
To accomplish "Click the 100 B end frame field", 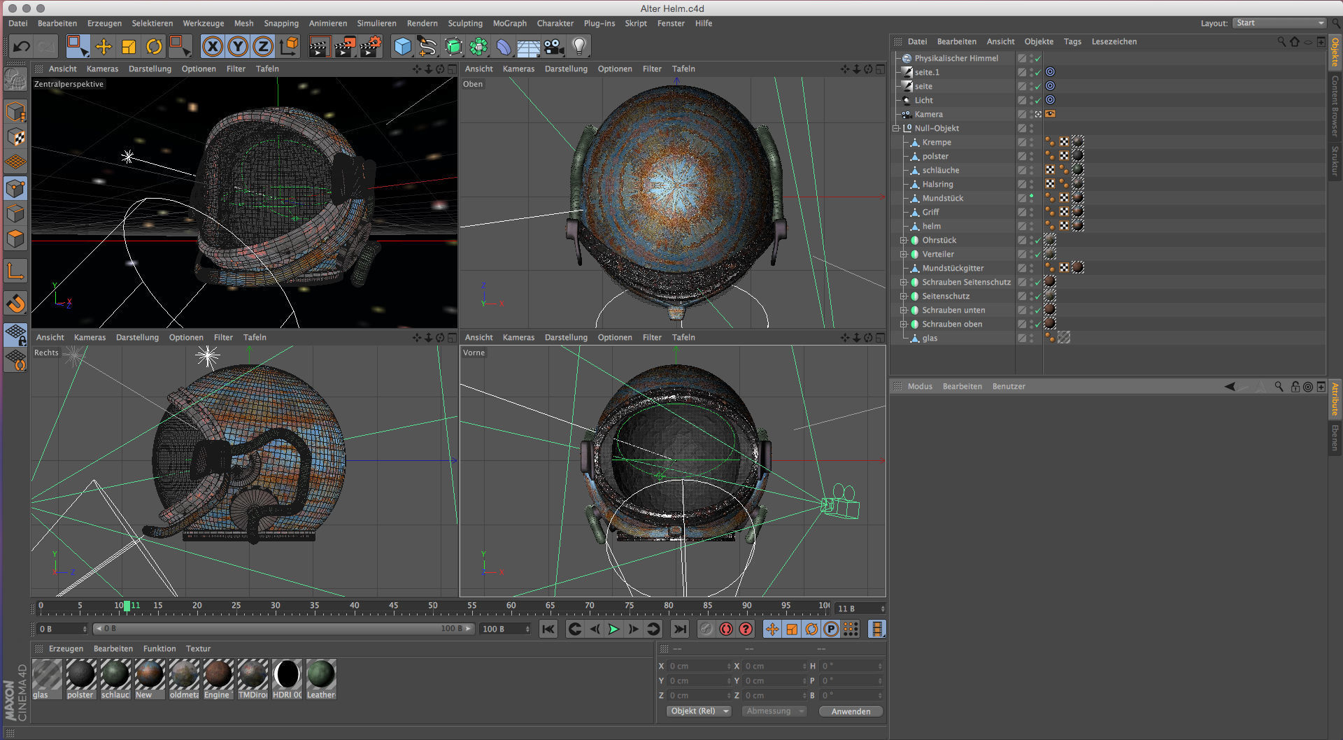I will (x=505, y=629).
